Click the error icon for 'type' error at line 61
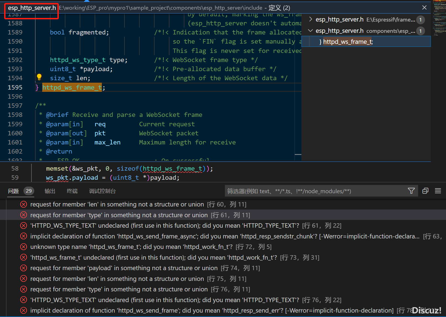The width and height of the screenshot is (446, 317). point(24,215)
